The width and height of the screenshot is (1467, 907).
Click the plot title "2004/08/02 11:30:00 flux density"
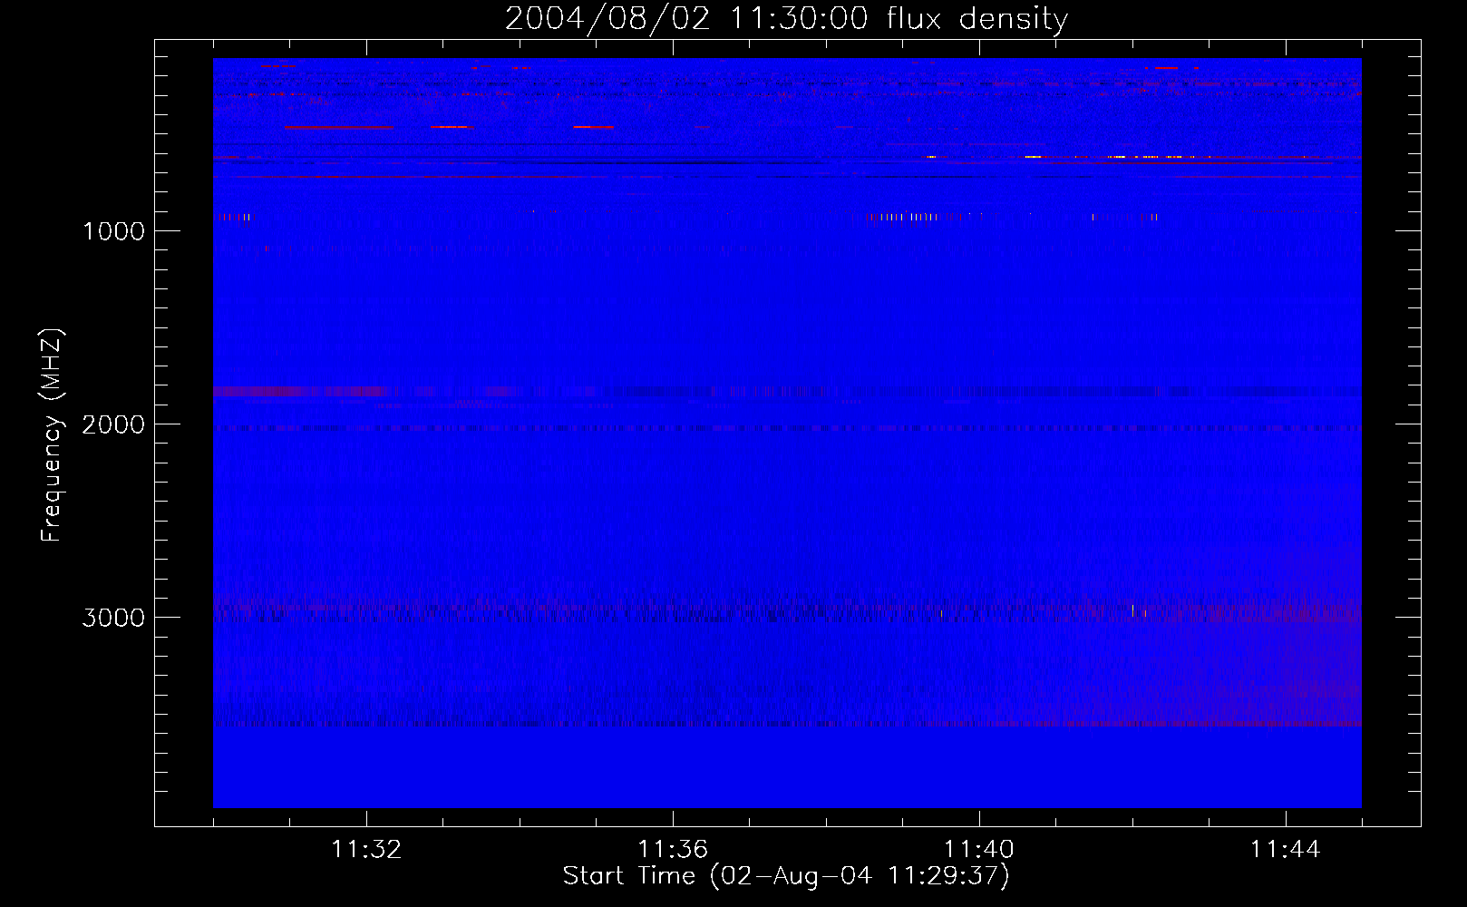786,19
